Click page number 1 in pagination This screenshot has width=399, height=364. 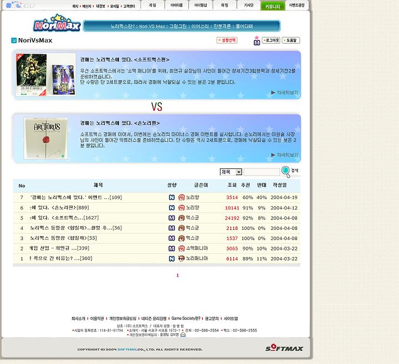tap(177, 275)
